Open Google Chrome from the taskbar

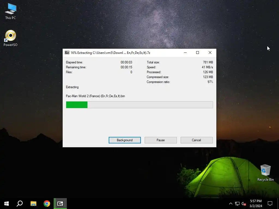tap(47, 204)
